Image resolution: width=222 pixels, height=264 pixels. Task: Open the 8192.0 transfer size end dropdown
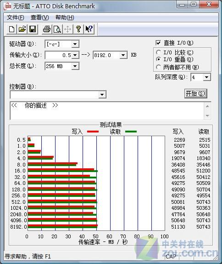(x=123, y=55)
